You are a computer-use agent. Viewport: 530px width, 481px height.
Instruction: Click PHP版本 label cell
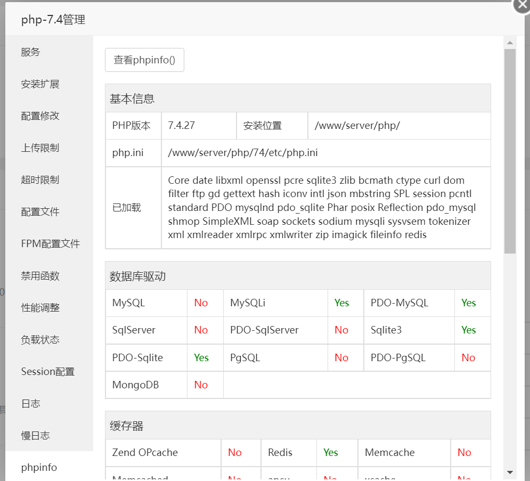click(133, 126)
